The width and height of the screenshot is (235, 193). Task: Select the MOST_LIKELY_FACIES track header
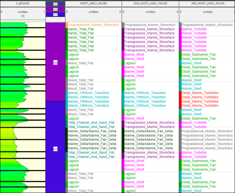(x=93, y=3)
